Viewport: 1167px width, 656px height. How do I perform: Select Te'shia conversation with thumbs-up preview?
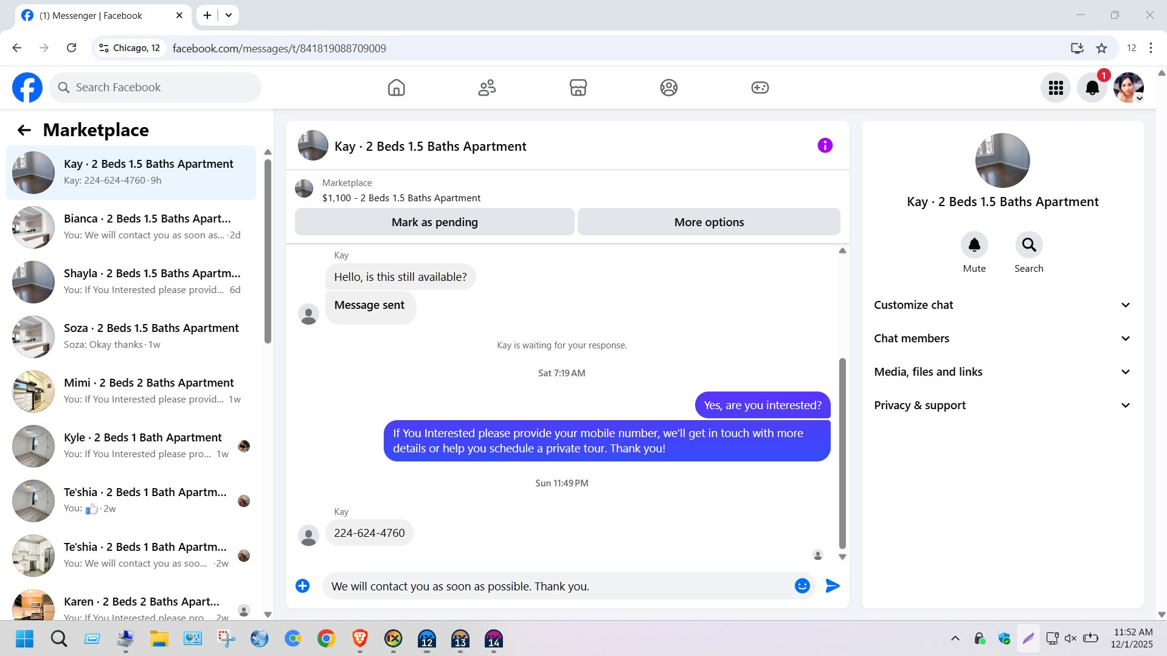coord(131,501)
